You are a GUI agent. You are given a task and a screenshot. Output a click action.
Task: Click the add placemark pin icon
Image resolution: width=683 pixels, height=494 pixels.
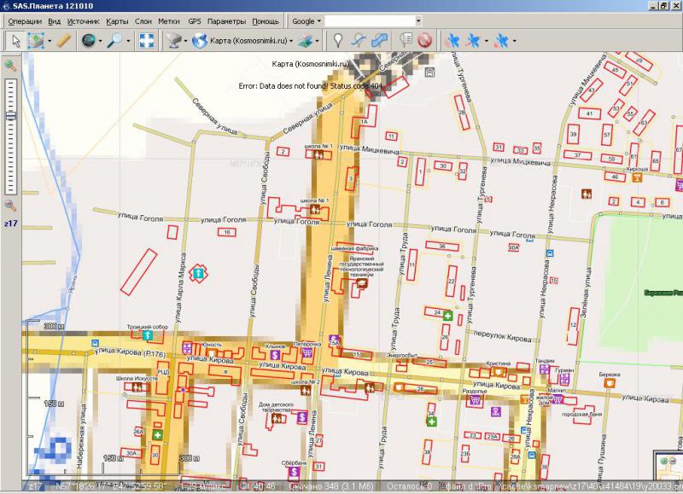338,40
